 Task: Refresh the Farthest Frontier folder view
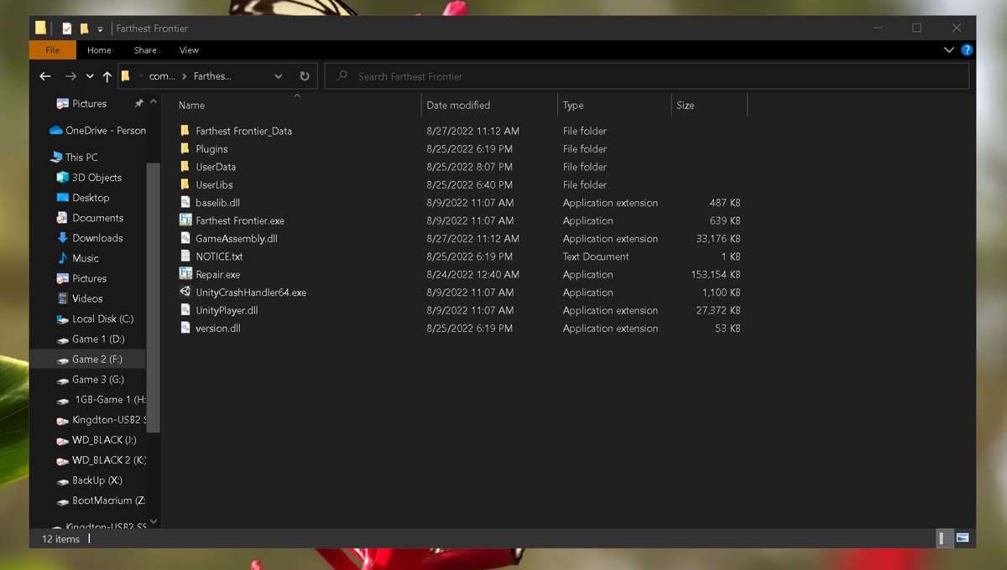click(304, 76)
